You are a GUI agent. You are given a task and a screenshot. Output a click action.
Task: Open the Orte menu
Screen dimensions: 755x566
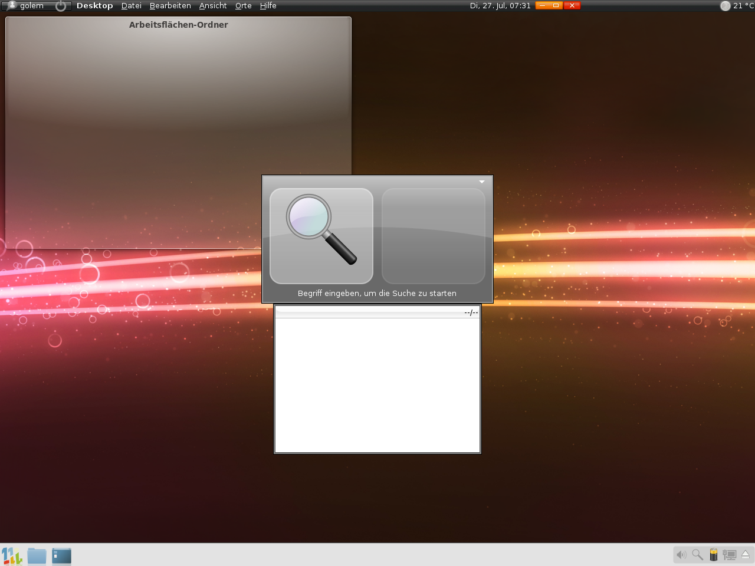click(x=243, y=6)
